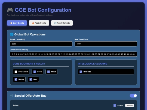Click the Copy Config button
This screenshot has height=110, width=147.
tap(17, 23)
